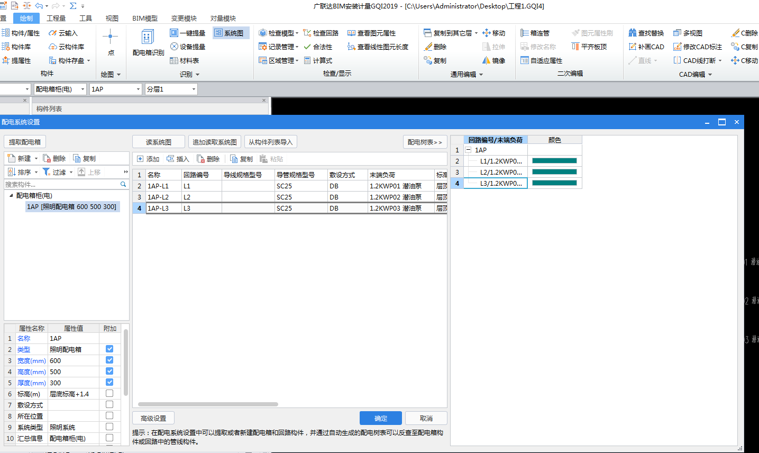Open 查看图元属性 tool
The image size is (759, 453).
point(371,33)
